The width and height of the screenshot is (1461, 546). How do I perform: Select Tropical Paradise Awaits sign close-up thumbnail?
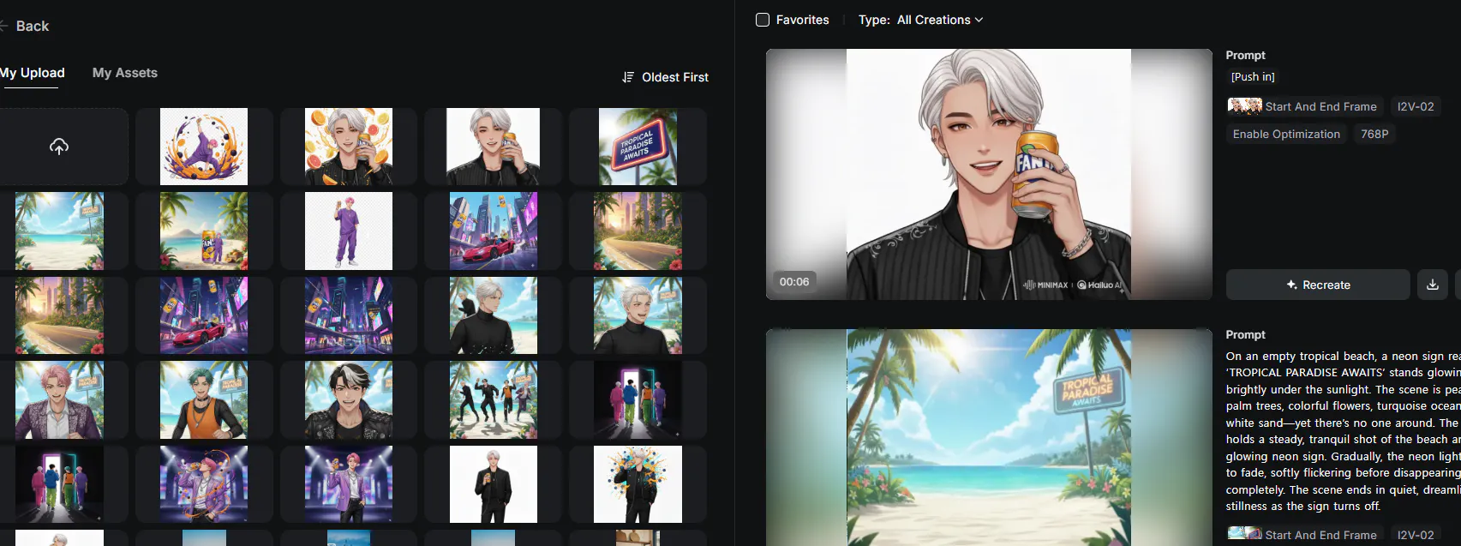coord(638,147)
